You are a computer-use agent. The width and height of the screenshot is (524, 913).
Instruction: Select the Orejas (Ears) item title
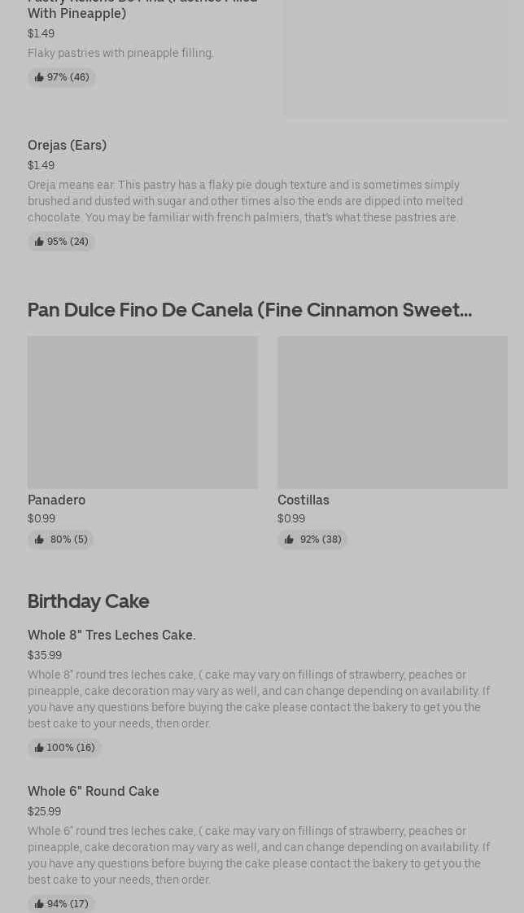pos(67,146)
